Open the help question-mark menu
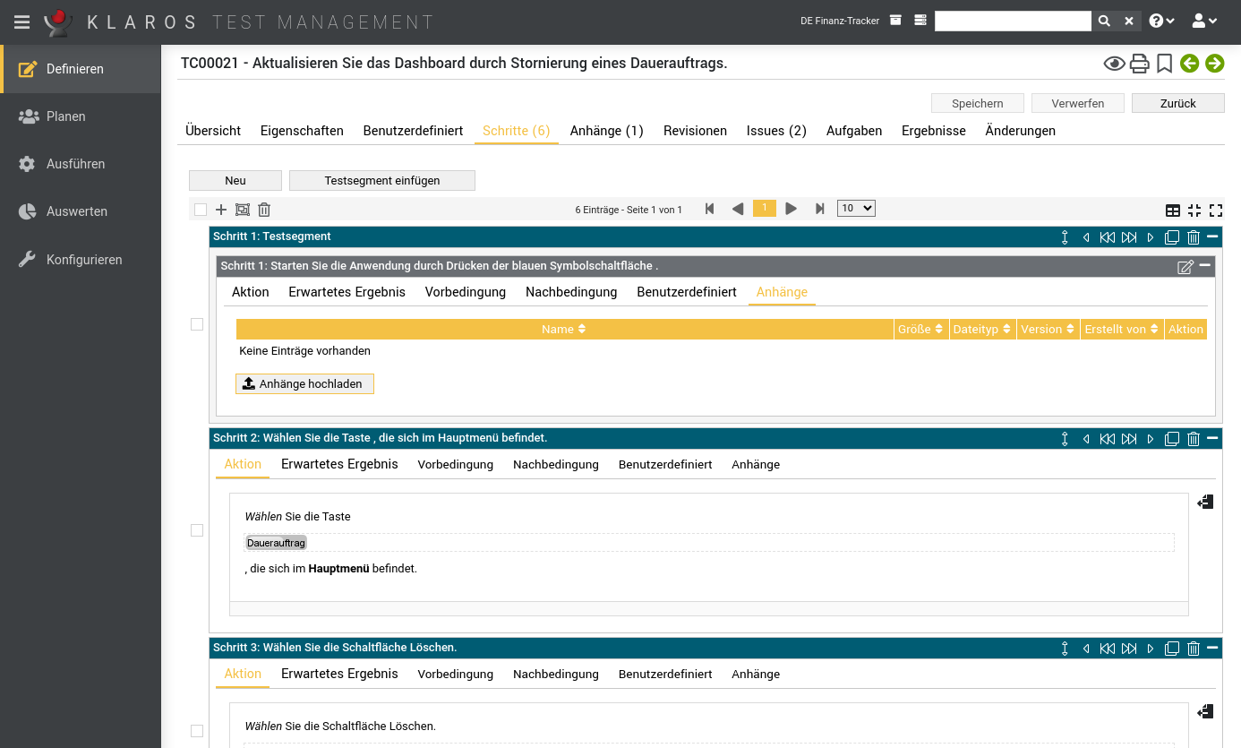The height and width of the screenshot is (748, 1241). pyautogui.click(x=1161, y=21)
